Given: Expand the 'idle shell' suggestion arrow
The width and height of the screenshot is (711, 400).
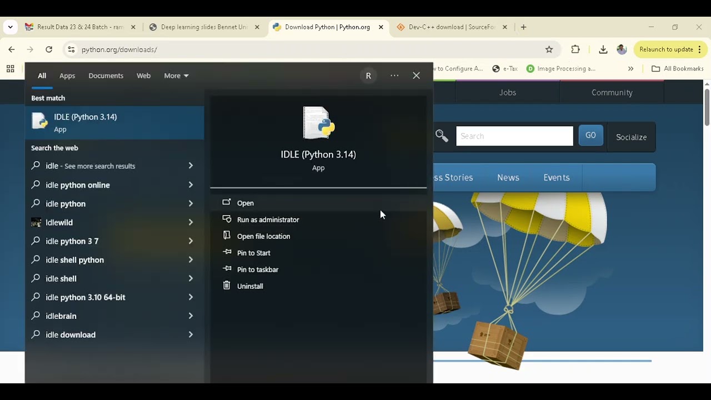Looking at the screenshot, I should click(191, 278).
